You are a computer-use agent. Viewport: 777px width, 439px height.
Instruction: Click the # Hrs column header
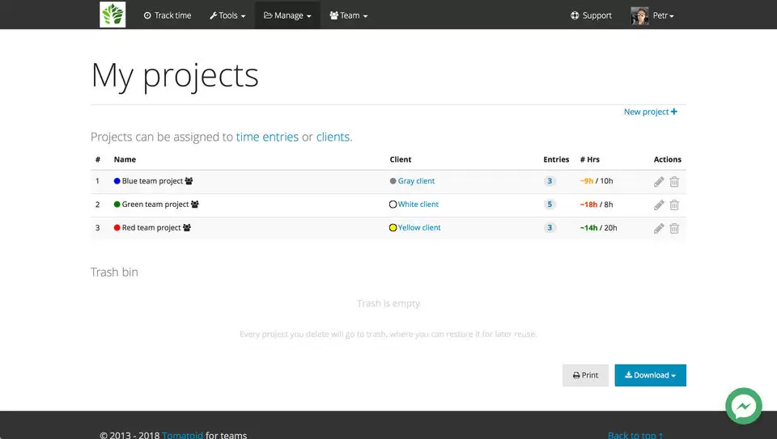point(590,159)
